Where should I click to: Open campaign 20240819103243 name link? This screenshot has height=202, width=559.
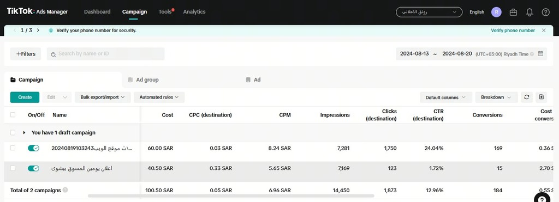(x=92, y=148)
